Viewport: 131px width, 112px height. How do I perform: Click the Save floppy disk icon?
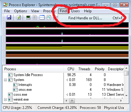(x=9, y=17)
